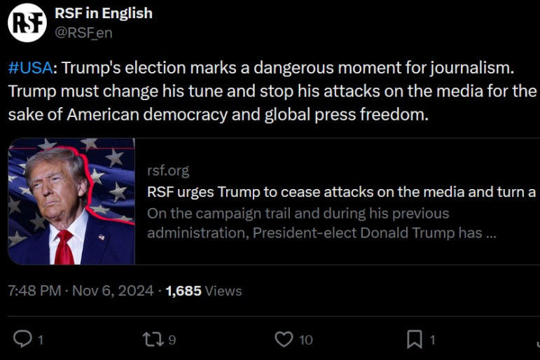
Task: Click the RSF profile avatar logo
Action: click(x=27, y=22)
